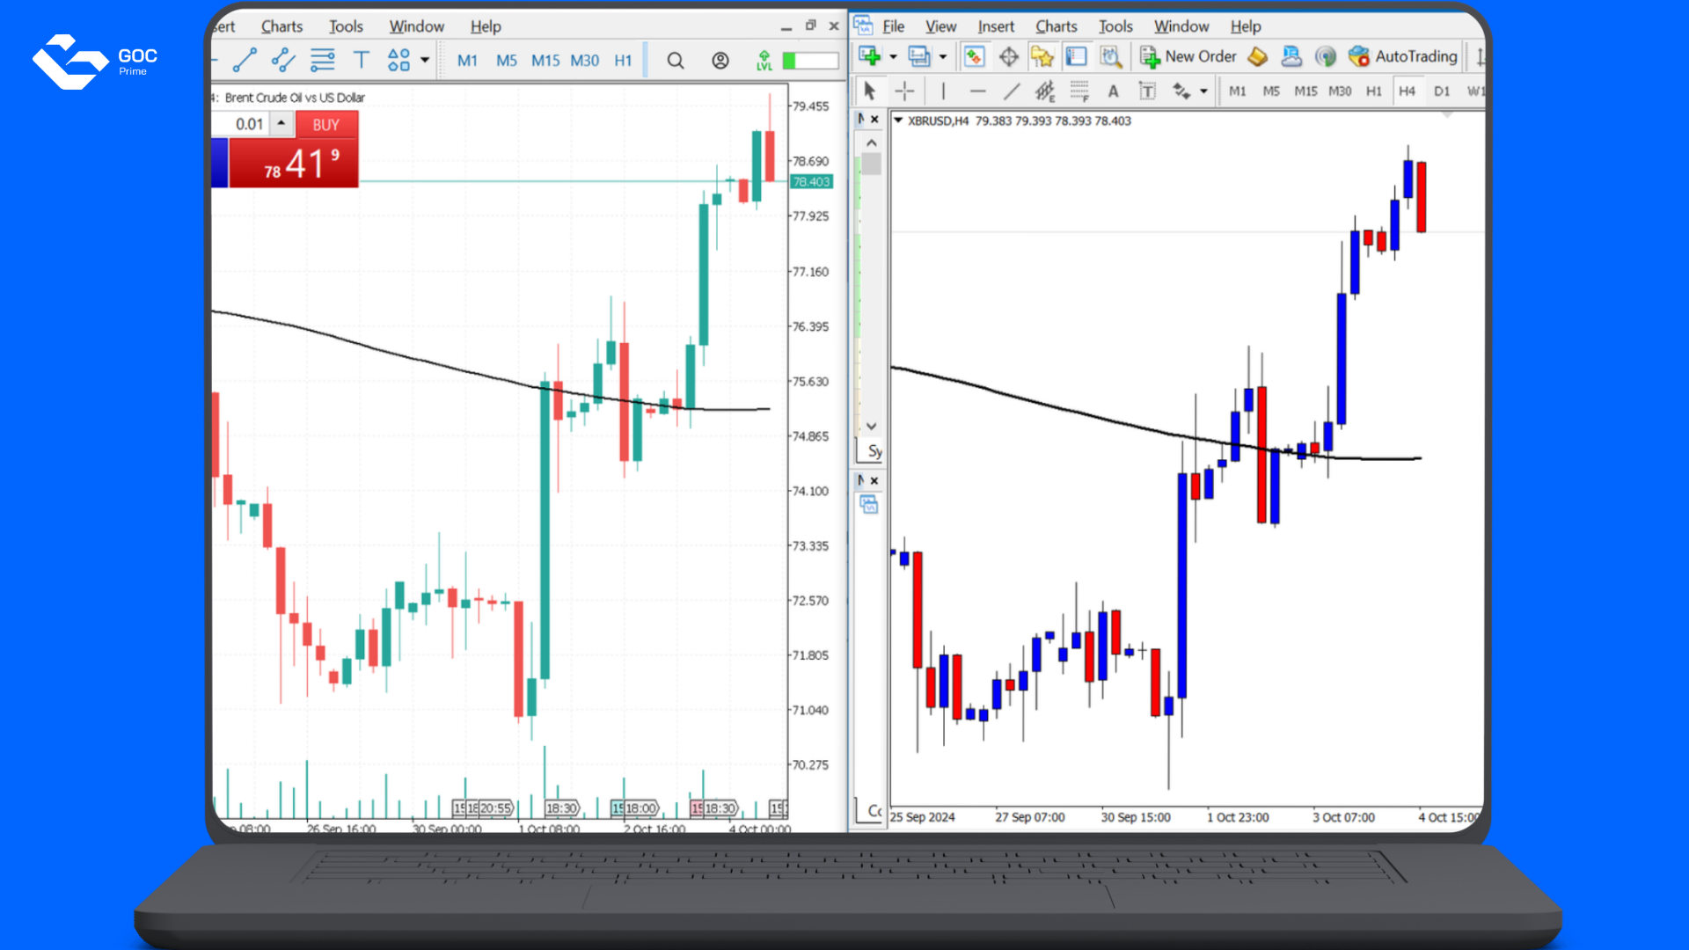Open the Charts menu in left window
The image size is (1689, 950).
[281, 26]
